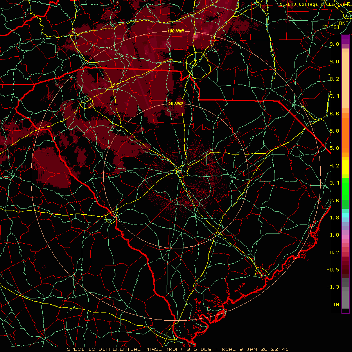
Task: Click the 7.4 legend value
Action: tap(334, 96)
